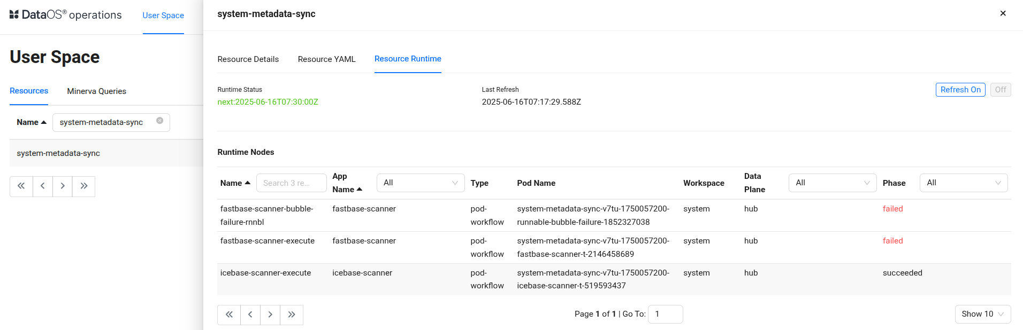
Task: Select the system-metadata-sync resource row
Action: (x=58, y=153)
